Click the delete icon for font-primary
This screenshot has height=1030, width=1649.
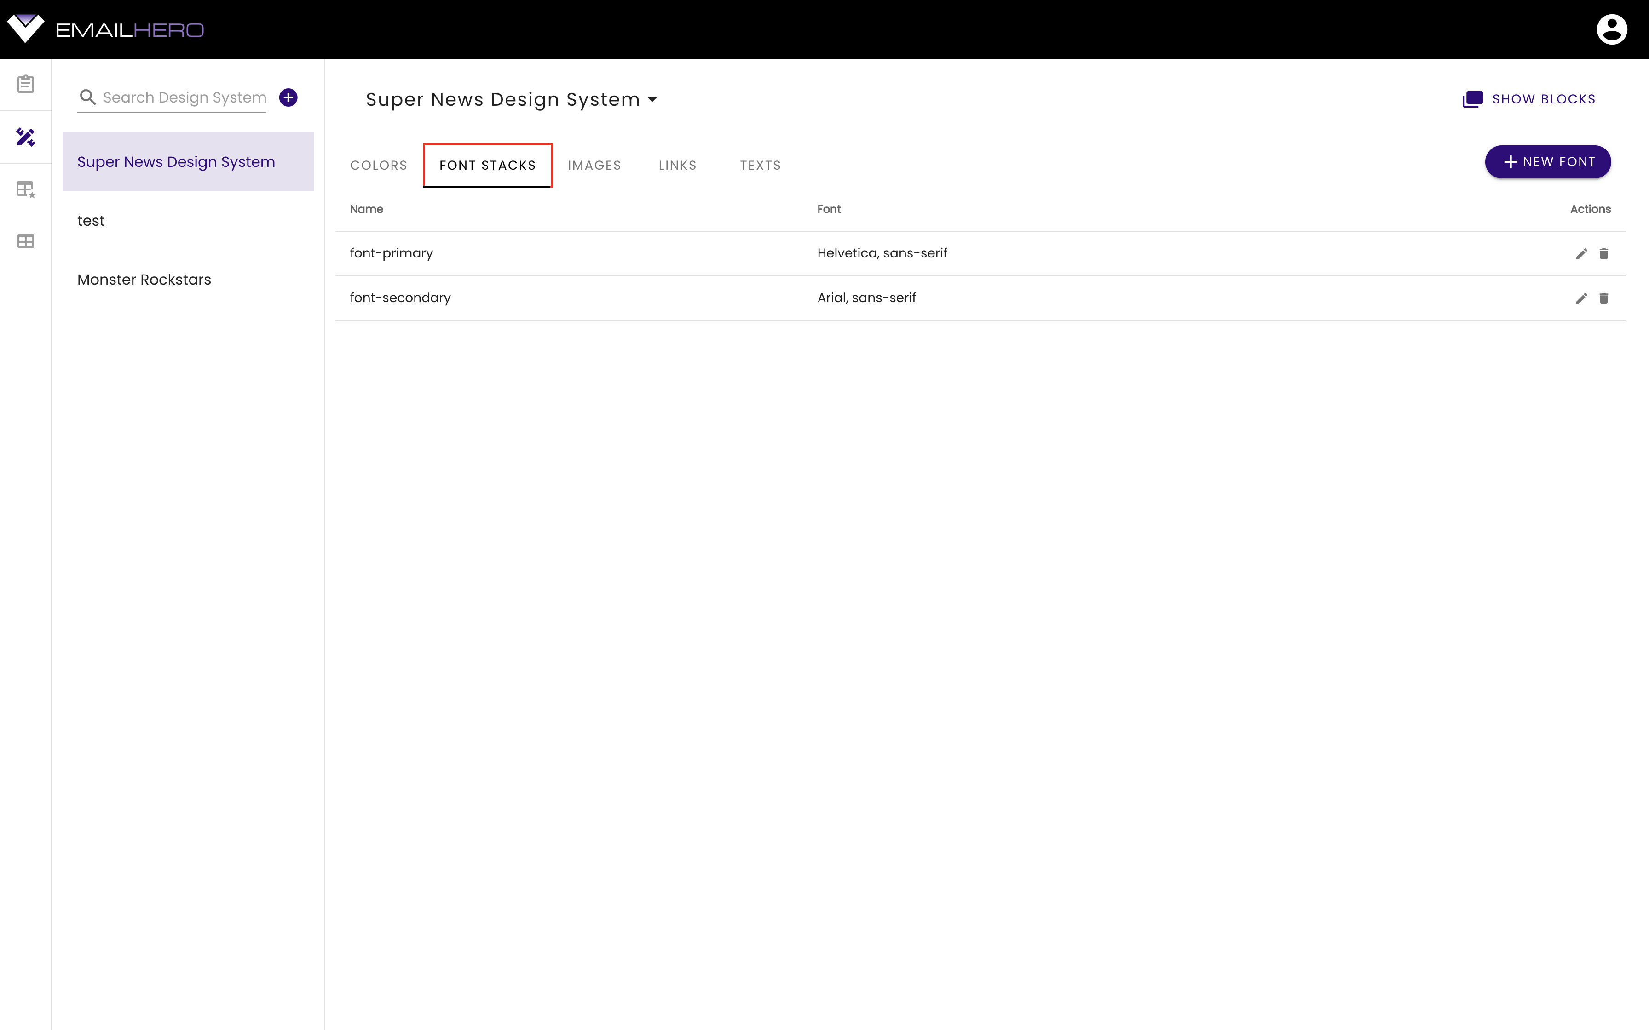pyautogui.click(x=1604, y=253)
